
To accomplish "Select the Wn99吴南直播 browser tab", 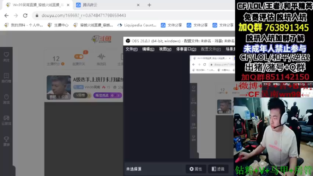I will pyautogui.click(x=37, y=5).
